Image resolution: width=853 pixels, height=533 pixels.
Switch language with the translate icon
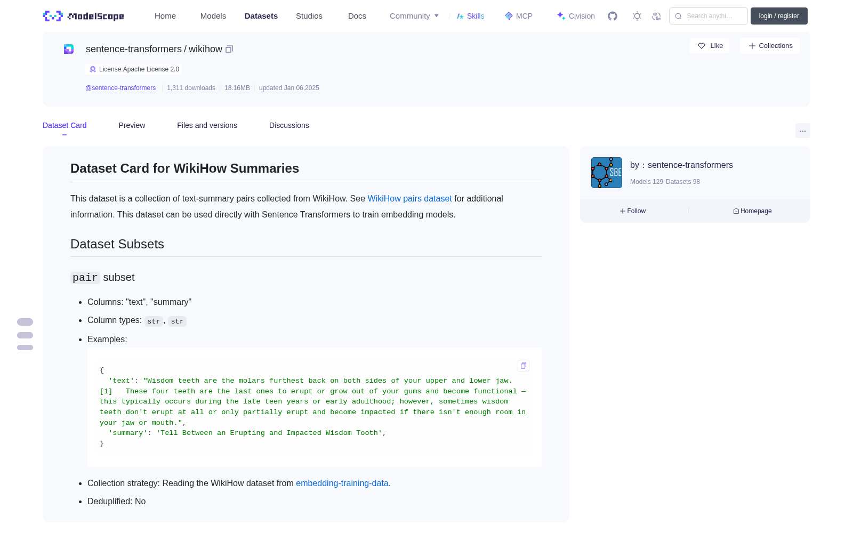pyautogui.click(x=657, y=16)
